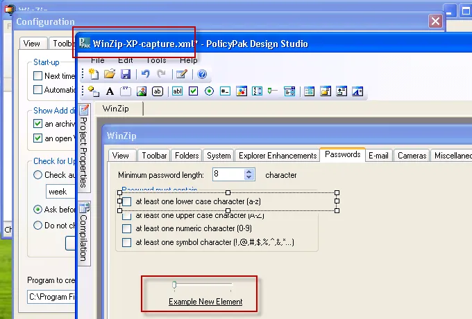Select 'Check au' radio button in Configuration
The height and width of the screenshot is (319, 472).
click(37, 174)
